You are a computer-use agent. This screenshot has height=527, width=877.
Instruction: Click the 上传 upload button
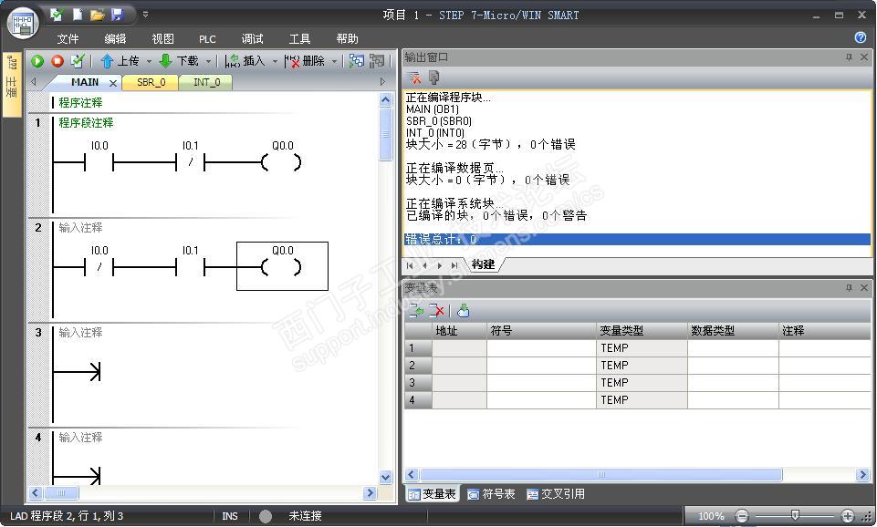(120, 61)
